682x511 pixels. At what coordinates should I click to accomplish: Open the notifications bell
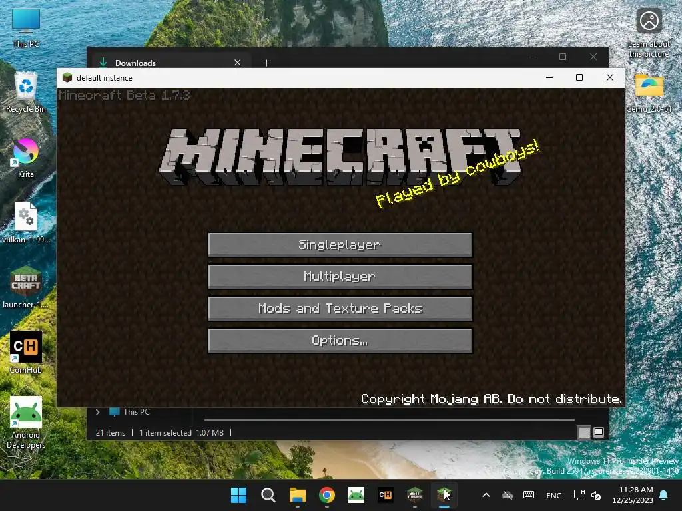(664, 495)
